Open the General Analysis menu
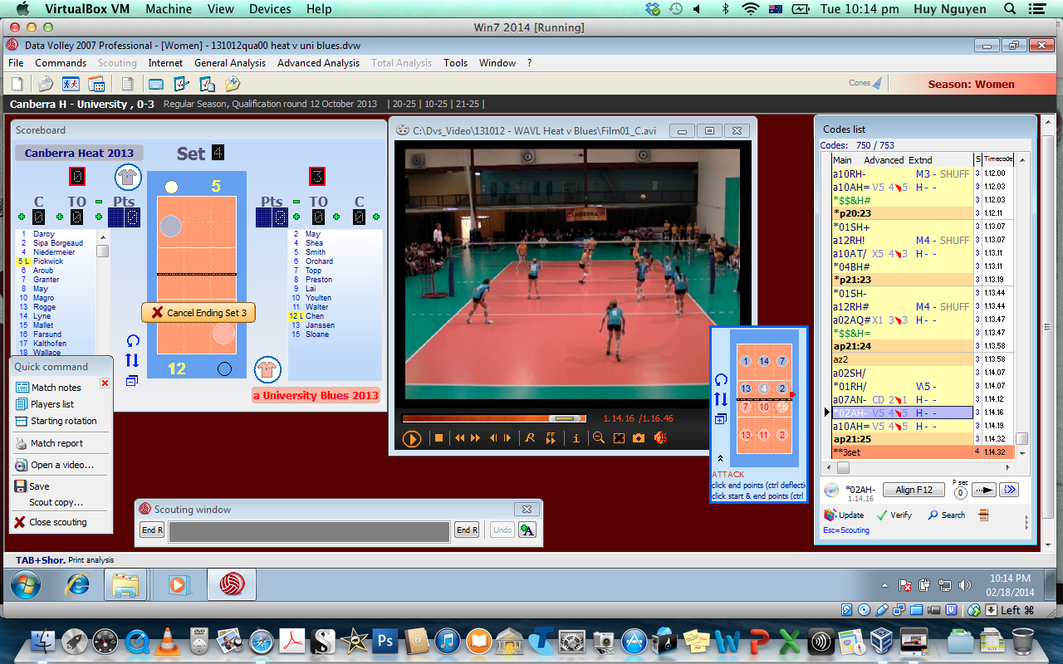 [230, 63]
